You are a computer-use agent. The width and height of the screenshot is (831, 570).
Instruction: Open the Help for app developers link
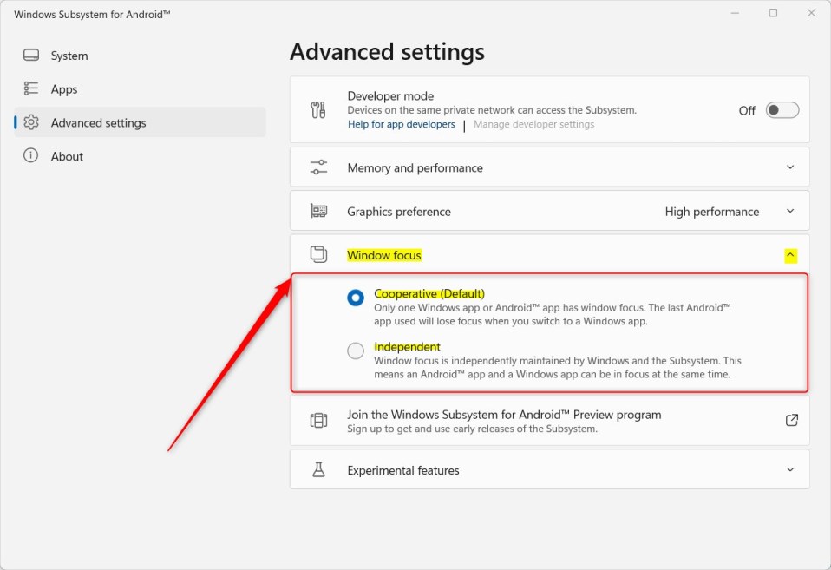tap(401, 124)
